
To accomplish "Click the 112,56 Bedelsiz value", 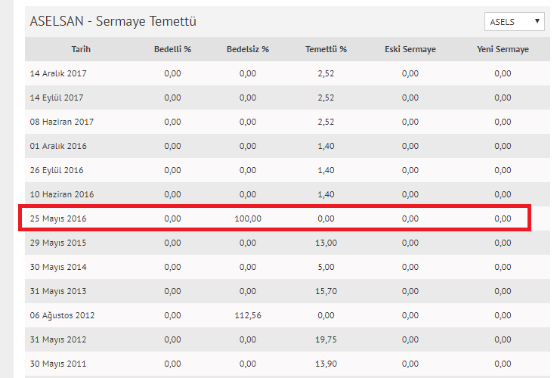I will (x=248, y=315).
